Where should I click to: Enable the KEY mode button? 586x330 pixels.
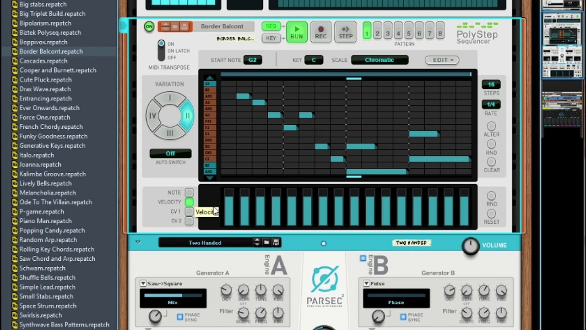pos(271,38)
